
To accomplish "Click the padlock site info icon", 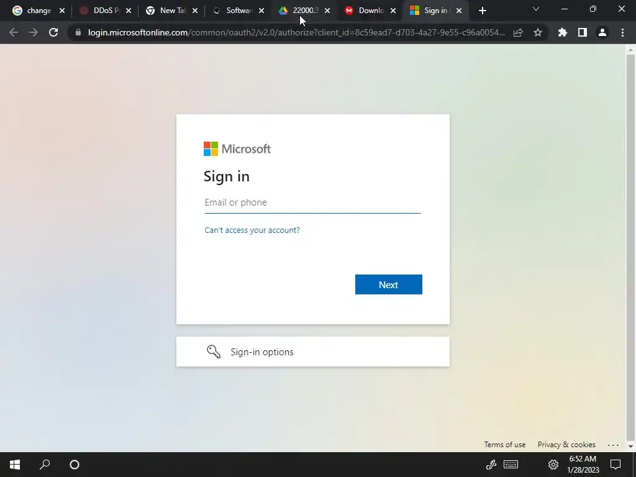I will click(x=78, y=32).
